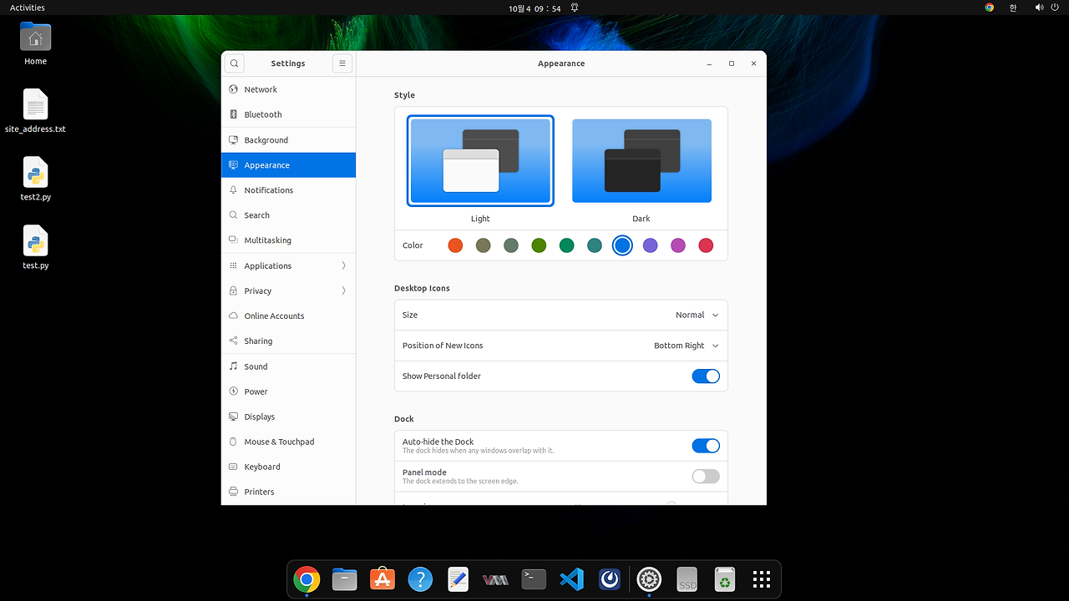Open Terminal from the dock
Image resolution: width=1069 pixels, height=601 pixels.
[x=534, y=579]
